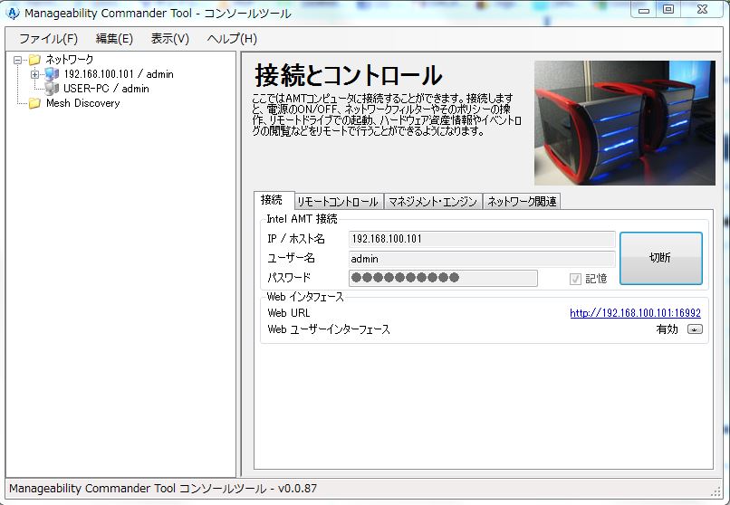Click the status bar text v0.0.87

pyautogui.click(x=297, y=489)
